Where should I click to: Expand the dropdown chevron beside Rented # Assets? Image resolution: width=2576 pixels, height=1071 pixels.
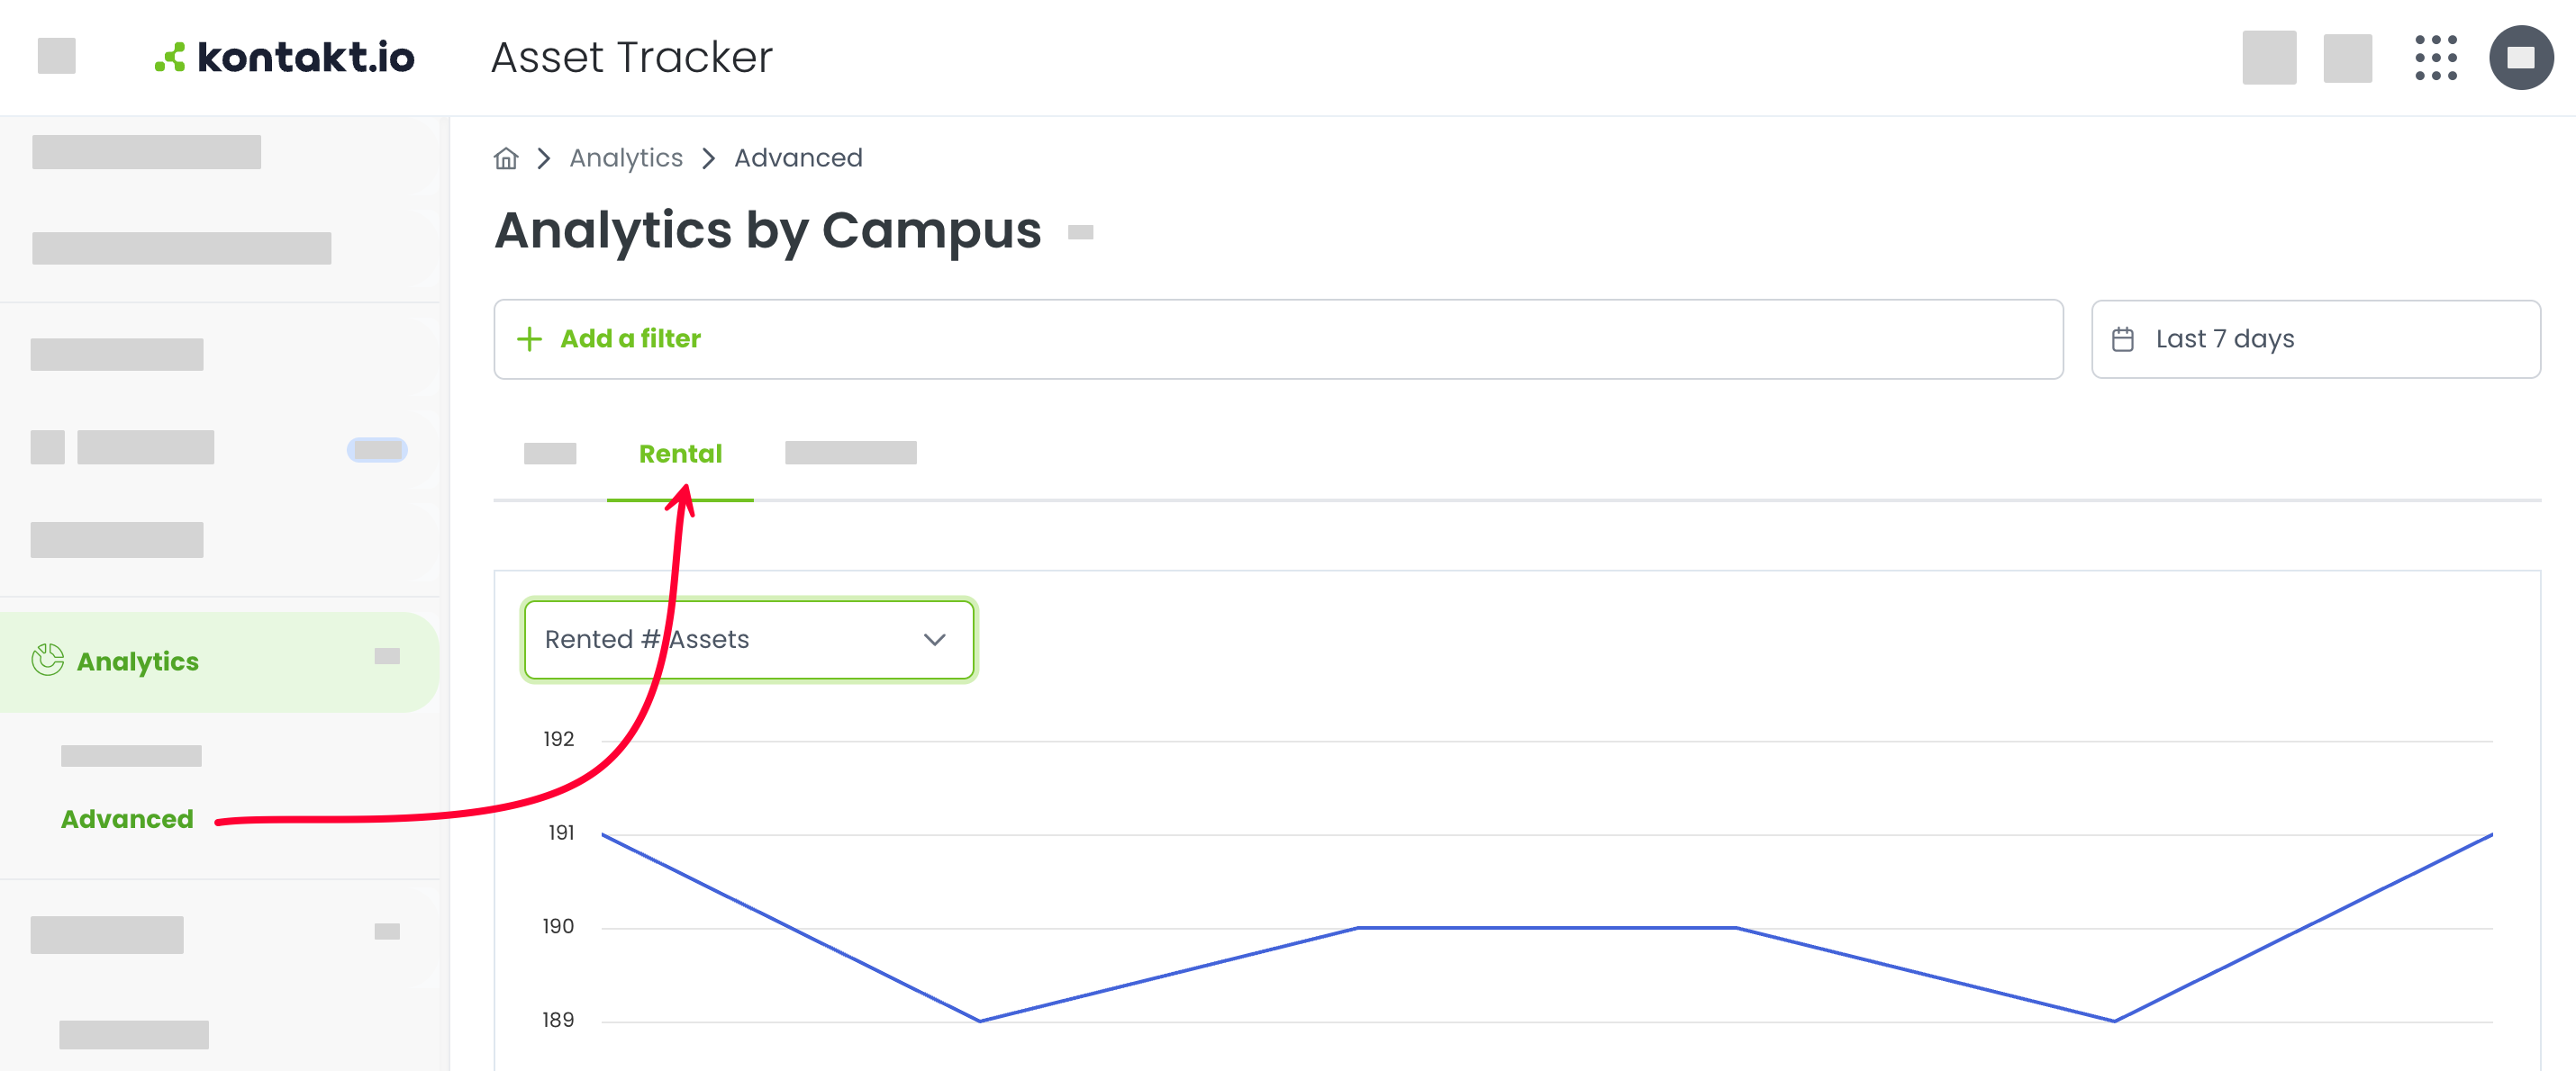(x=934, y=639)
